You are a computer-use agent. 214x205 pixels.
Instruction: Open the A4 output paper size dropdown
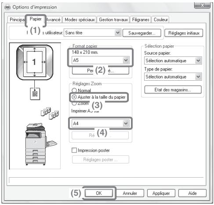(x=101, y=123)
